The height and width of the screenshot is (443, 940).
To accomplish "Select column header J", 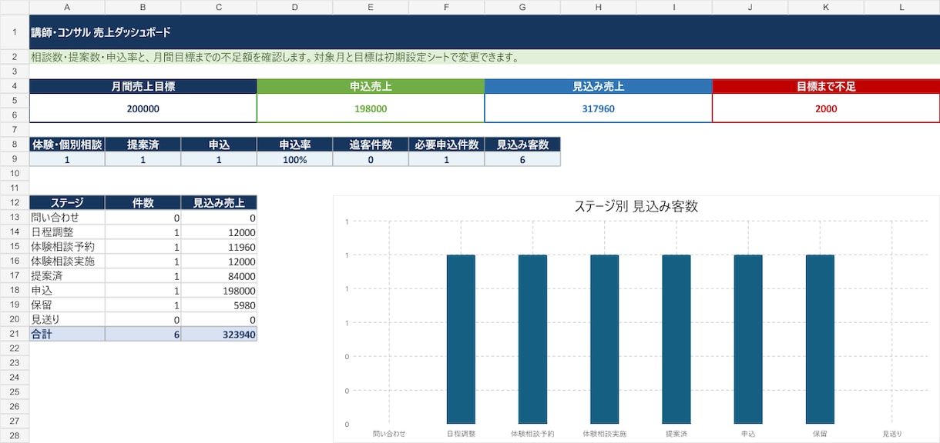I will (750, 7).
